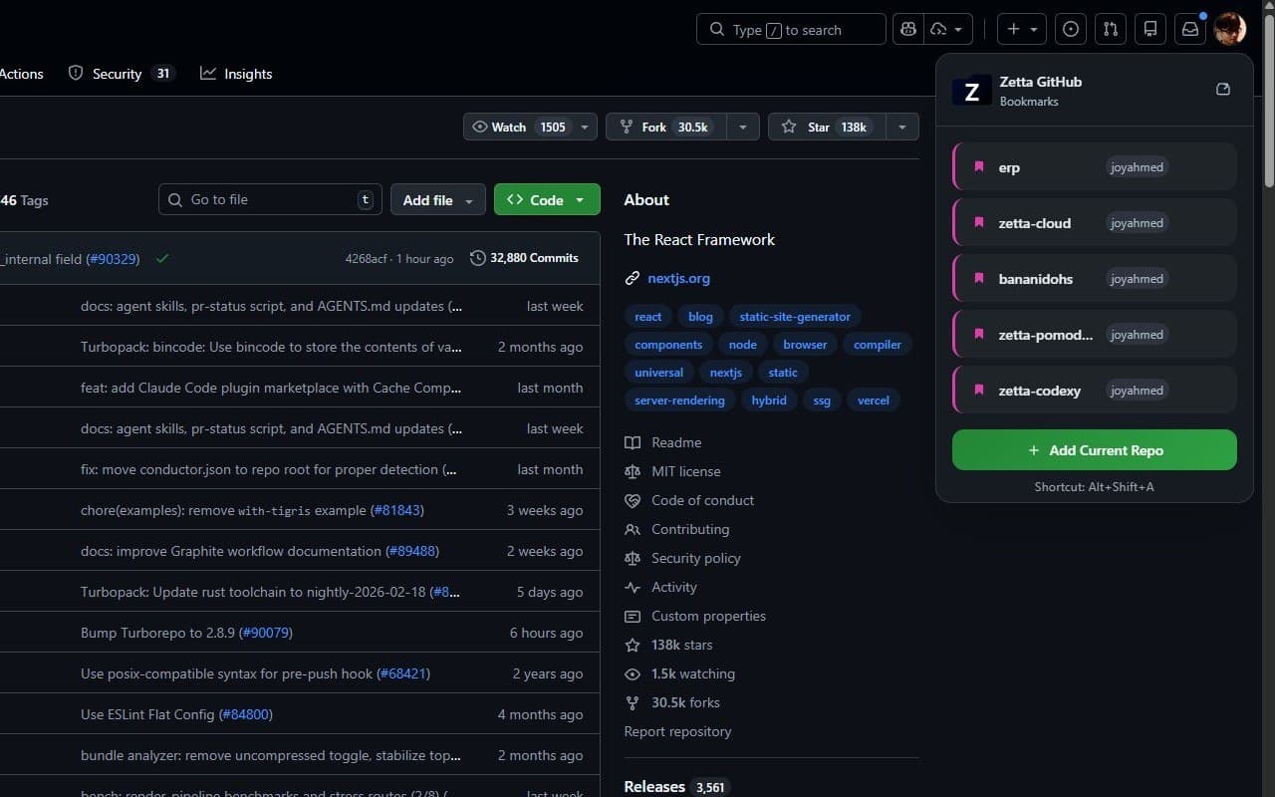Open the #81843 pull request link
1275x797 pixels.
397,510
